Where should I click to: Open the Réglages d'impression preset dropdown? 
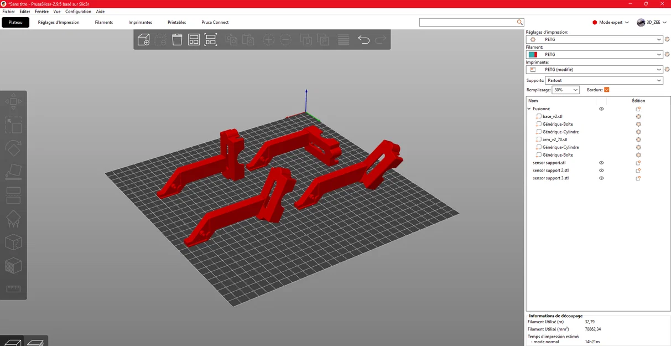595,39
